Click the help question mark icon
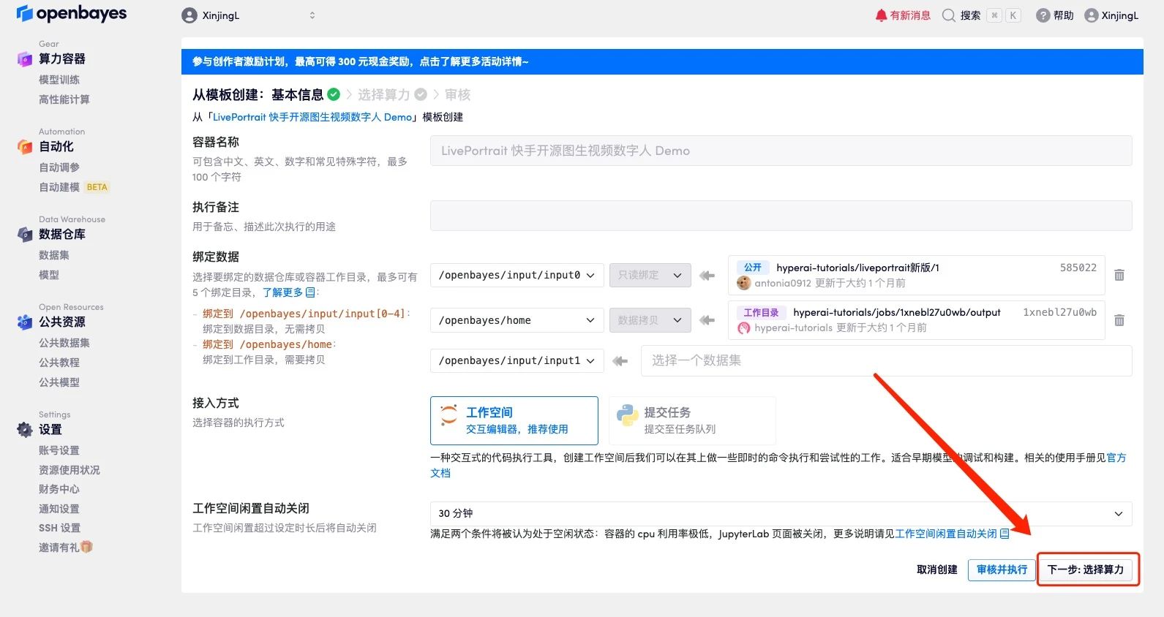The height and width of the screenshot is (617, 1164). point(1043,15)
